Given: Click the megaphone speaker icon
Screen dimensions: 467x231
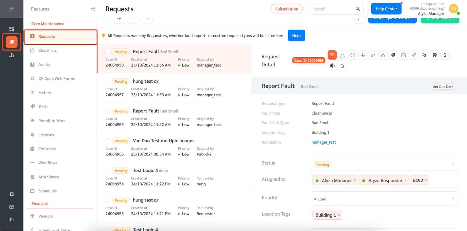Looking at the screenshot, I should click(x=332, y=66).
